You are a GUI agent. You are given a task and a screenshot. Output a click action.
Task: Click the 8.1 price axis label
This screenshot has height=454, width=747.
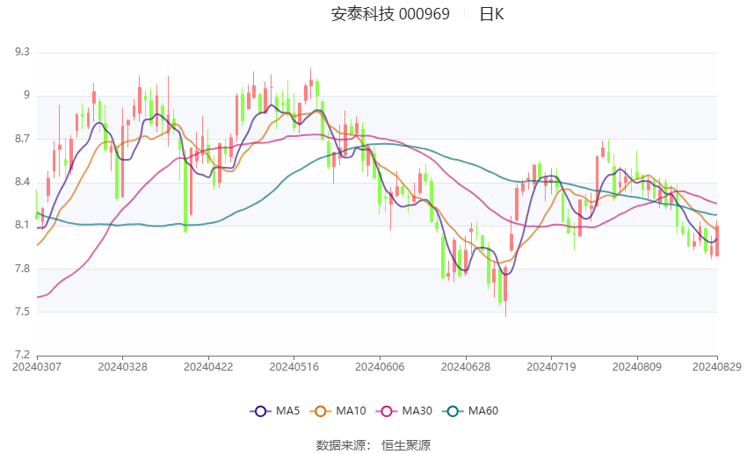tap(22, 225)
